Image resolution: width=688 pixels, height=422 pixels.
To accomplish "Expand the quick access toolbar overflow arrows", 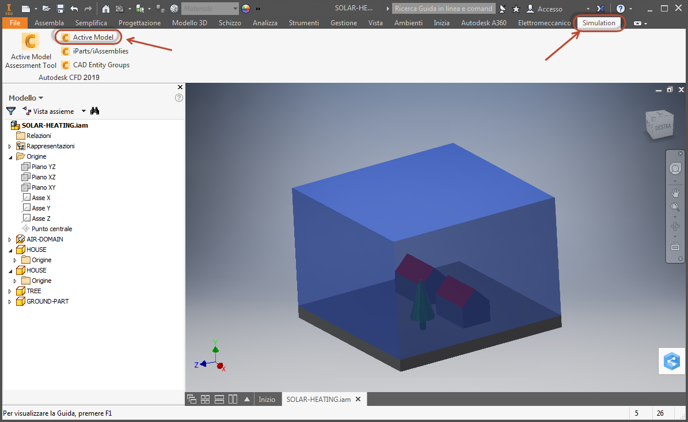I will point(258,8).
